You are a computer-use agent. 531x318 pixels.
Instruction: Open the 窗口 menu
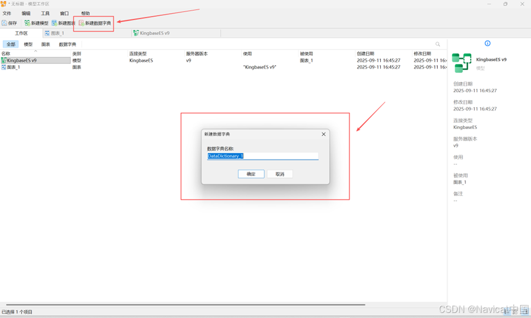[64, 14]
